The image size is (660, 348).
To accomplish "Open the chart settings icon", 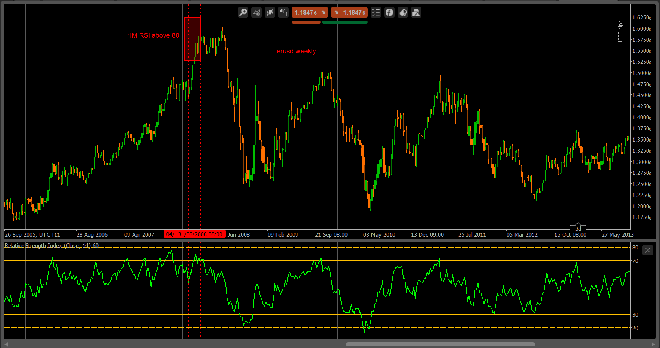I will point(256,13).
